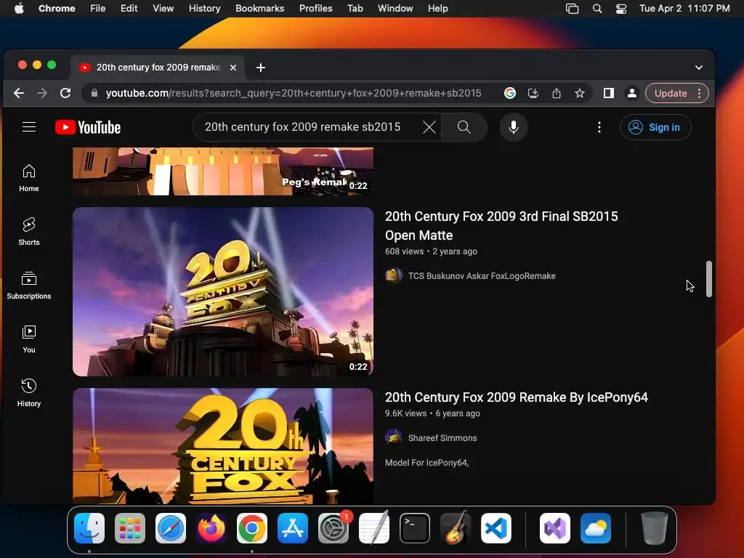Image resolution: width=744 pixels, height=558 pixels.
Task: View site information lock icon
Action: (x=94, y=93)
